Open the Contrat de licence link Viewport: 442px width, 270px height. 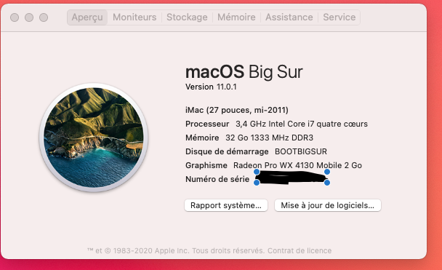tap(300, 250)
